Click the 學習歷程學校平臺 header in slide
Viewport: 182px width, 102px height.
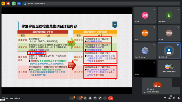43,32
